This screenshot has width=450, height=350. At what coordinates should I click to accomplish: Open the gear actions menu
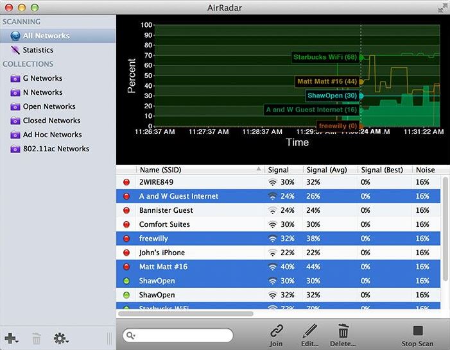click(x=61, y=338)
